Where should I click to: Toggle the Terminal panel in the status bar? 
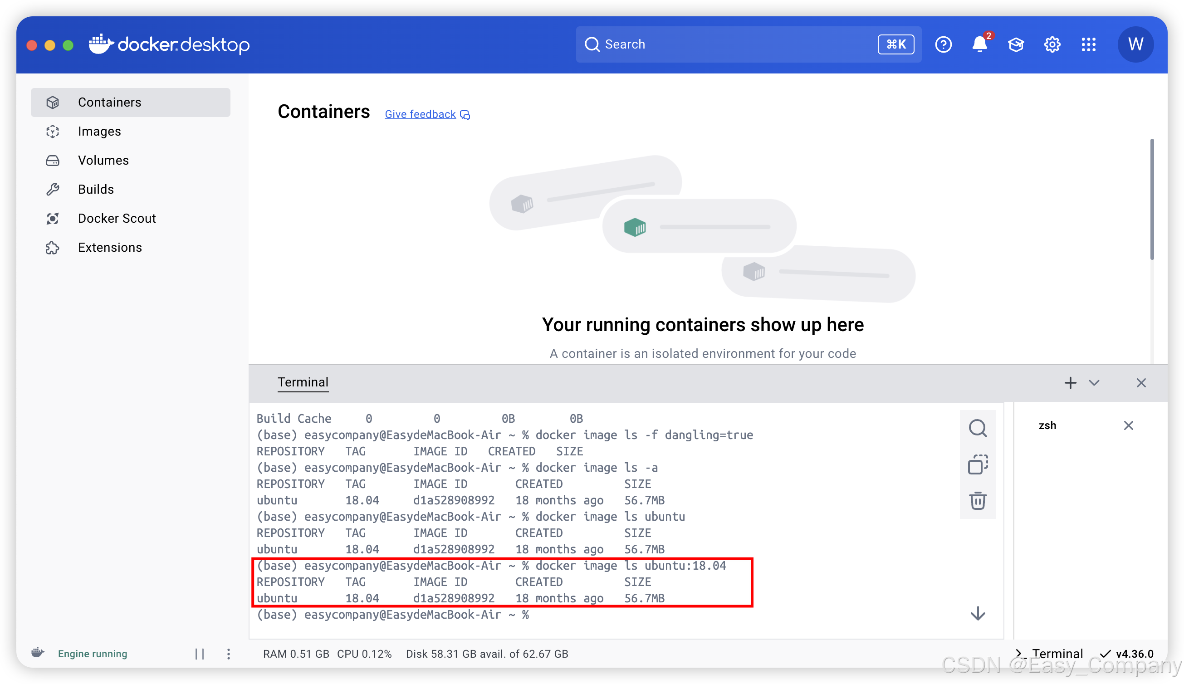[1050, 654]
